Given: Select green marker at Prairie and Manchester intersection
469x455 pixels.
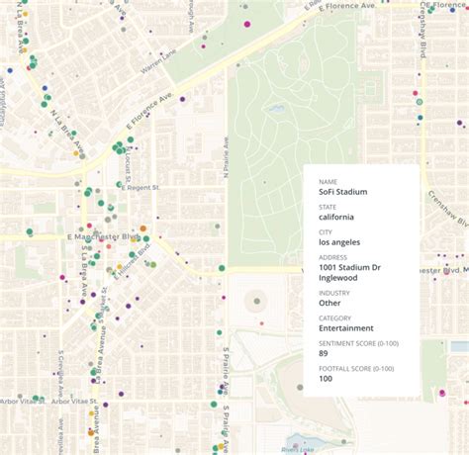Looking at the screenshot, I should pyautogui.click(x=222, y=268).
